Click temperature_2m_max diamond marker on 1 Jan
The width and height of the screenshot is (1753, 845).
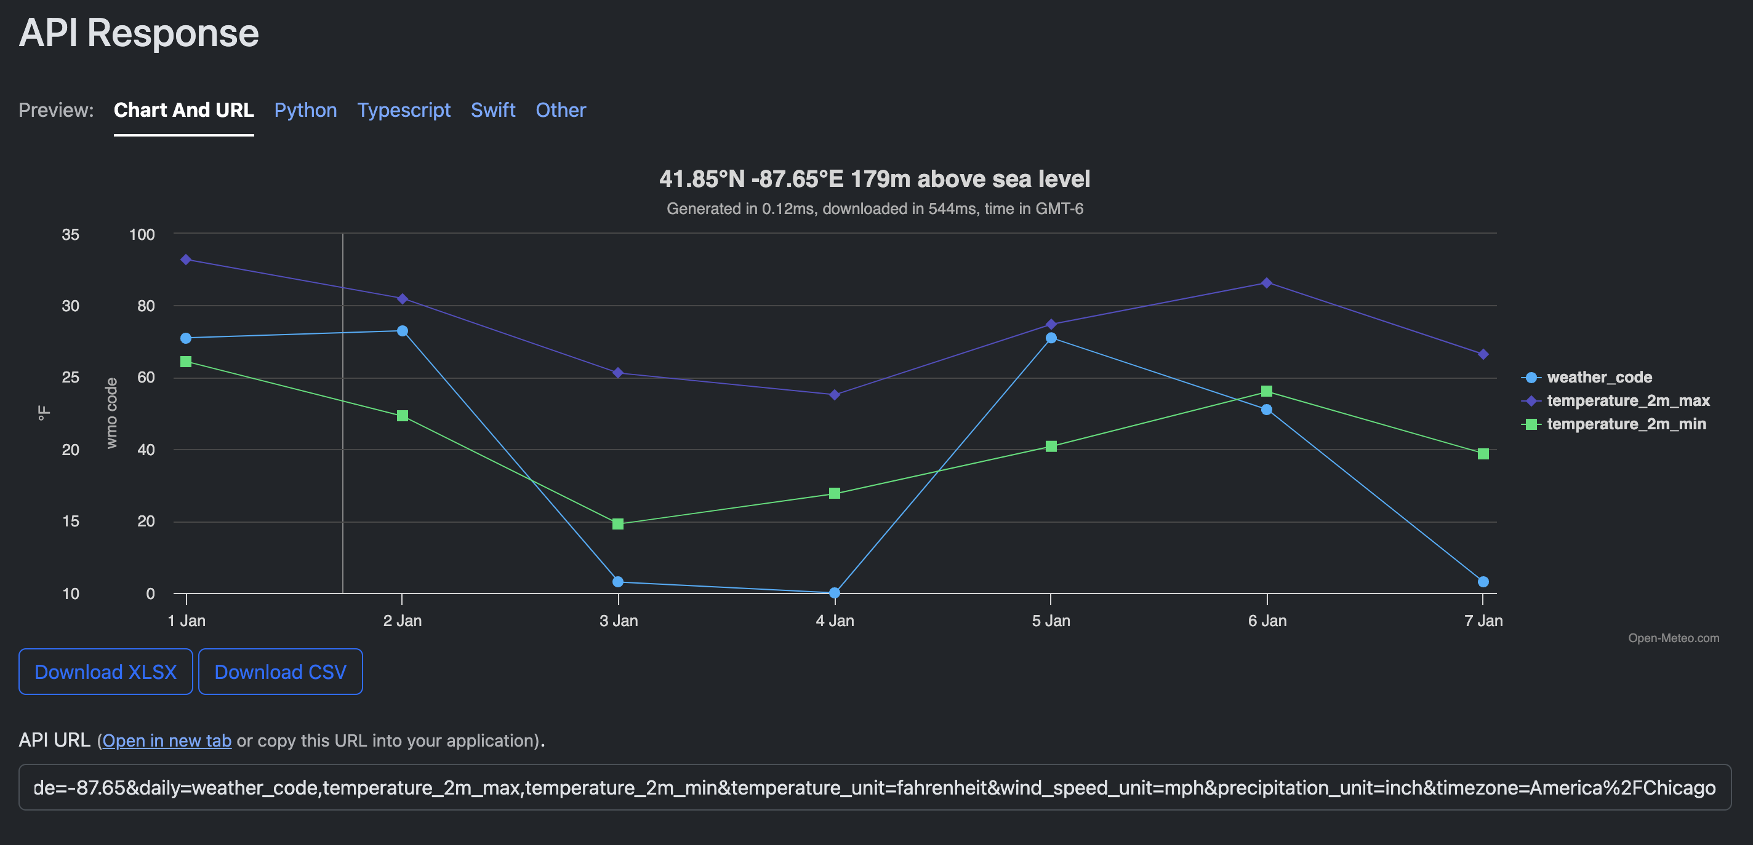pyautogui.click(x=186, y=260)
